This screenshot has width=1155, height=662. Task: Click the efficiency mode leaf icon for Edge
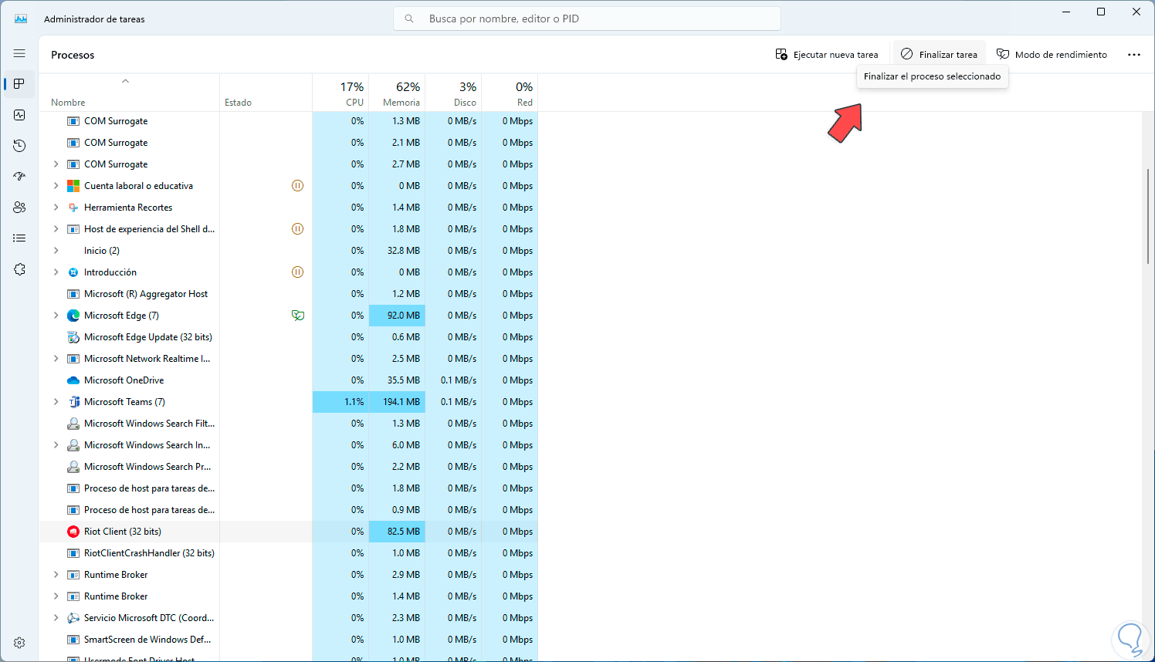coord(297,316)
